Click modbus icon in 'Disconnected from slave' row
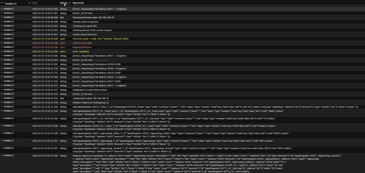Viewport: 365px width, 173px height. tap(2, 17)
